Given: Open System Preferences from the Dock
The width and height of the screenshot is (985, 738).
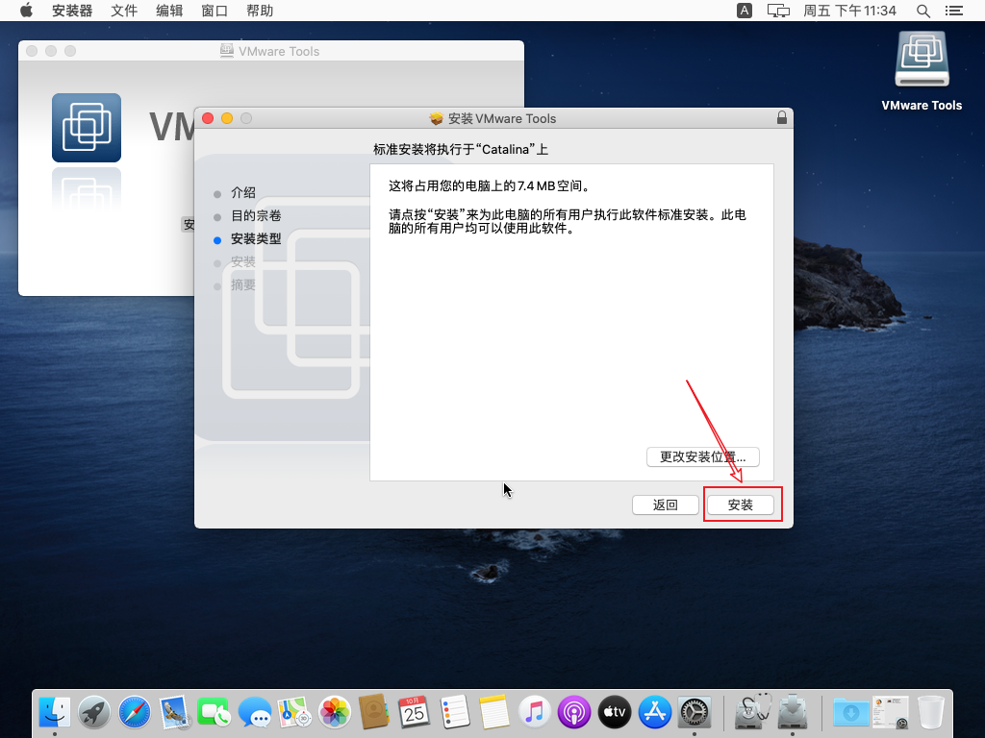Looking at the screenshot, I should 695,712.
